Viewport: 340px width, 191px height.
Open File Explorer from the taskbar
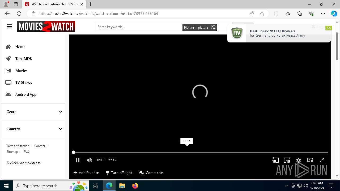pyautogui.click(x=122, y=186)
